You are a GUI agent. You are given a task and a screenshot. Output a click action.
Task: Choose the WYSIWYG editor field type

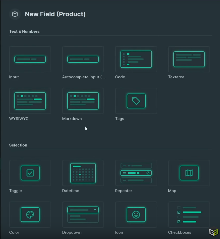pyautogui.click(x=30, y=101)
